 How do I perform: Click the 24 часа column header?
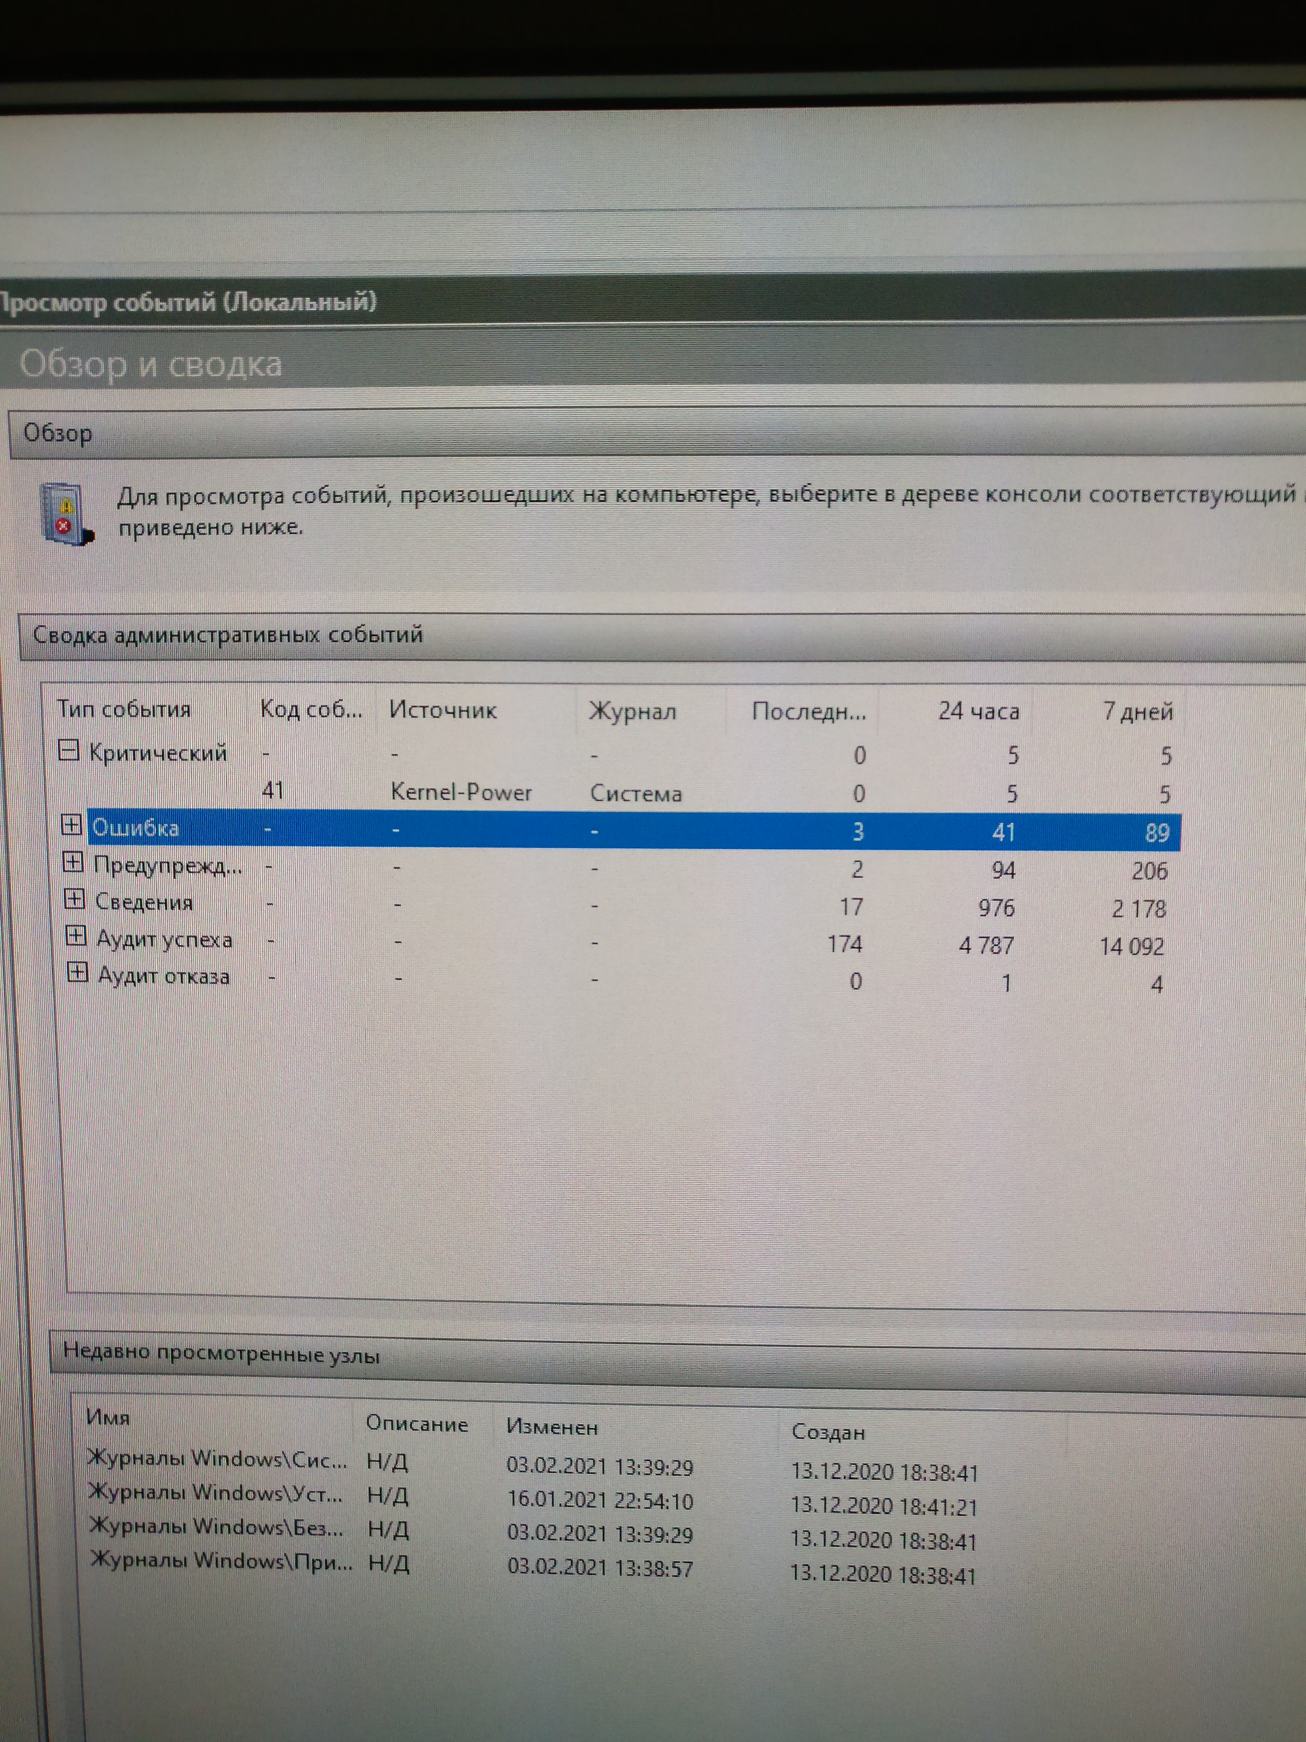click(x=978, y=711)
